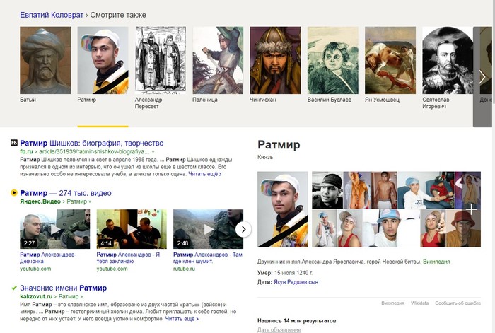Play the 2:27 video thumbnail
The height and width of the screenshot is (333, 495).
coord(55,229)
